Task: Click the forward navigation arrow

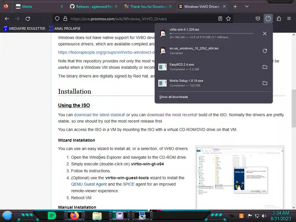Action: pyautogui.click(x=17, y=19)
